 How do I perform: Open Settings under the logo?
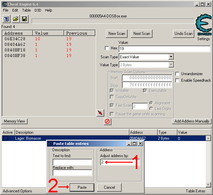pos(203,39)
